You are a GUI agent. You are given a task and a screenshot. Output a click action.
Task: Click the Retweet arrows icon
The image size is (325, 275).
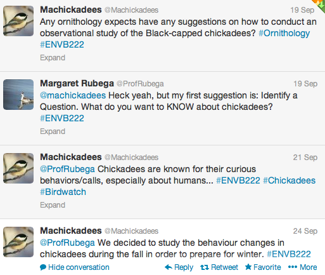205,267
